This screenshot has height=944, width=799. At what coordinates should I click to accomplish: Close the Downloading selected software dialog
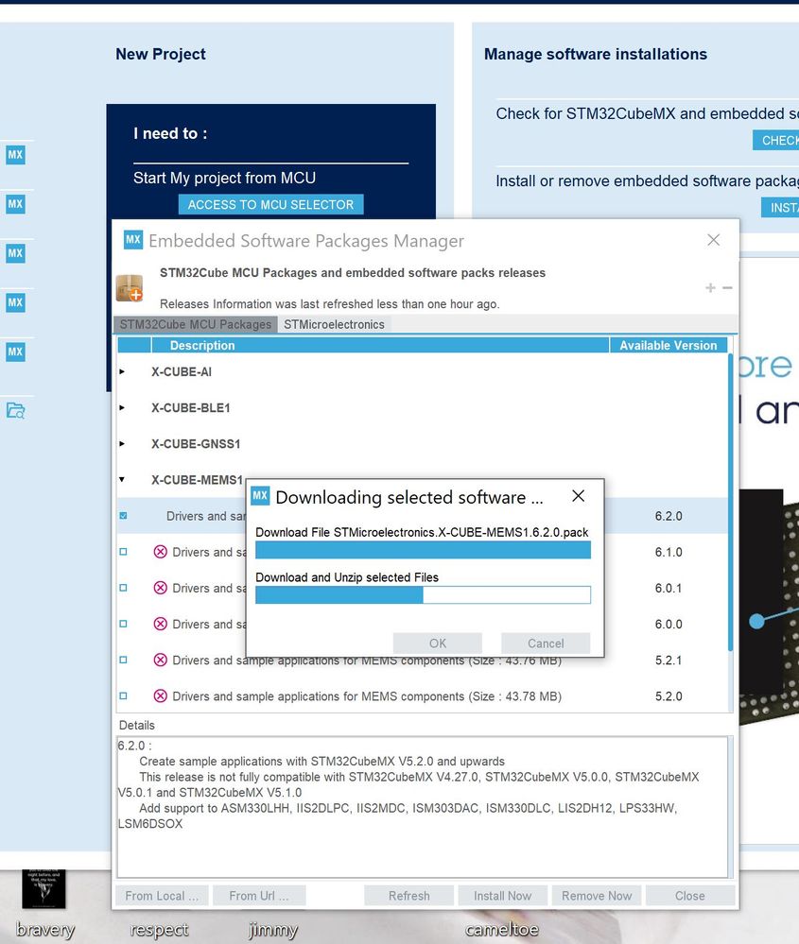(578, 495)
